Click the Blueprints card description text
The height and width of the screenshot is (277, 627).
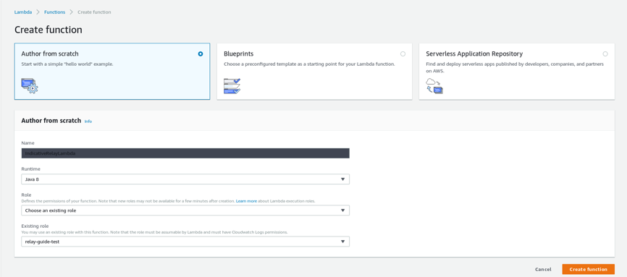click(x=309, y=64)
